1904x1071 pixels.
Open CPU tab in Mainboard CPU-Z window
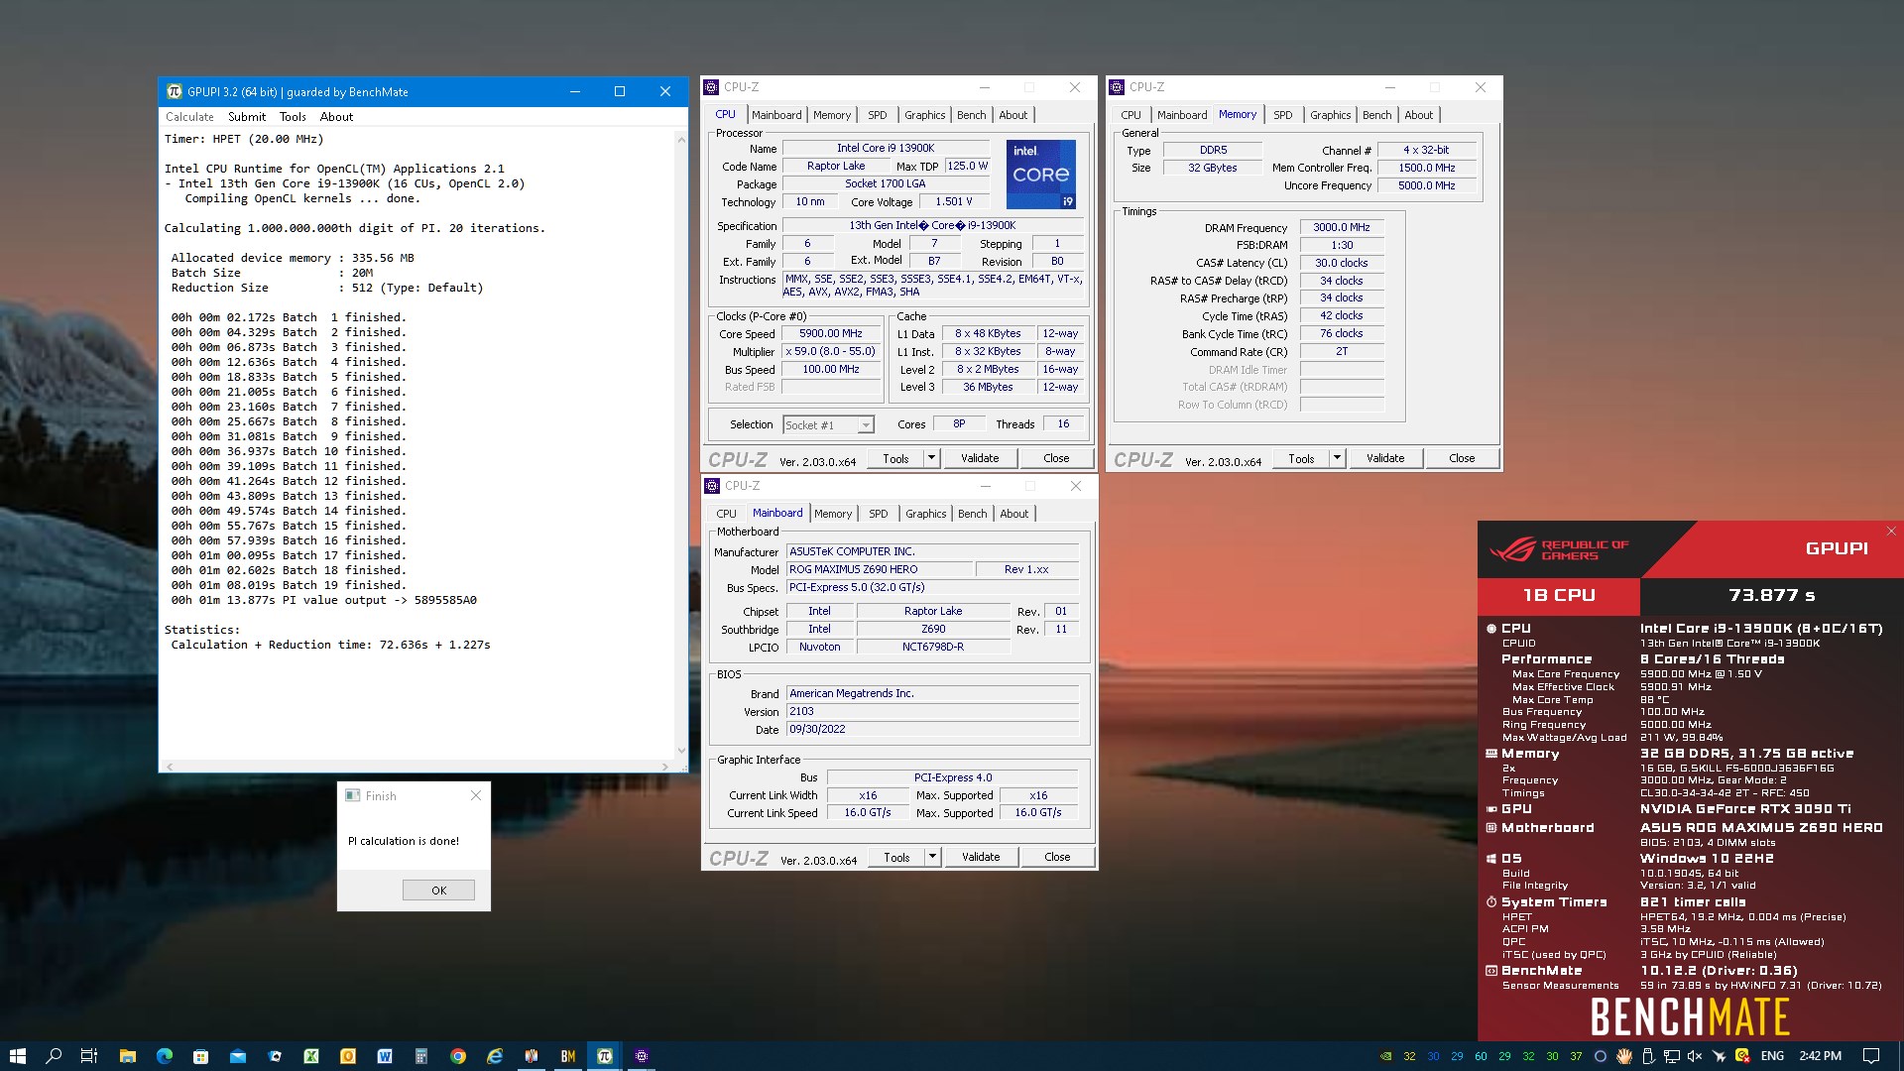pos(726,514)
